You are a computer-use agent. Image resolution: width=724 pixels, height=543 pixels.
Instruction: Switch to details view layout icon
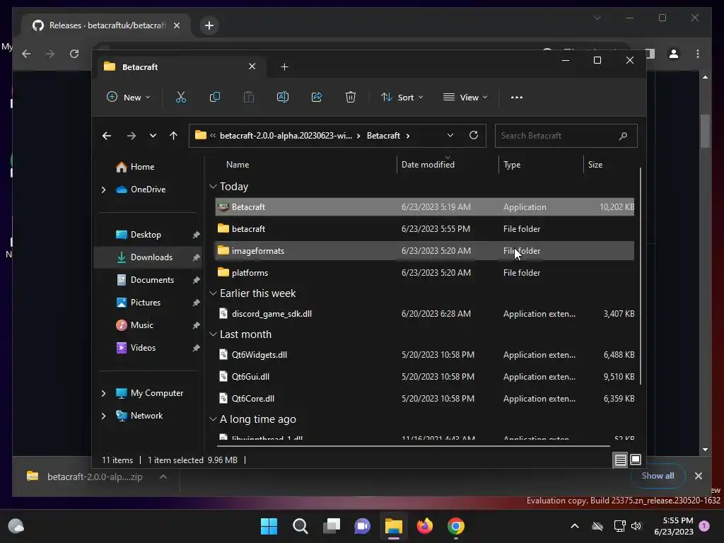620,460
